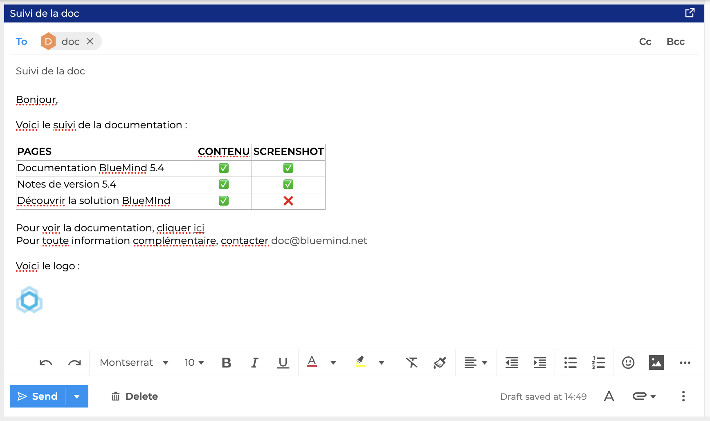Click the format painter brush icon

pos(440,363)
